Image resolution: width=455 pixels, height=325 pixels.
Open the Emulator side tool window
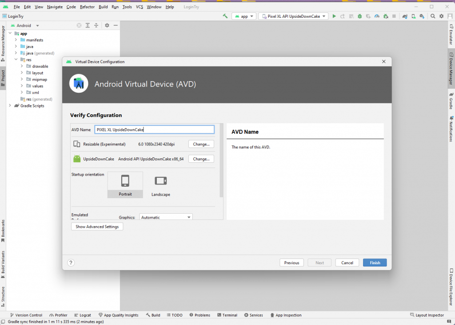click(451, 35)
